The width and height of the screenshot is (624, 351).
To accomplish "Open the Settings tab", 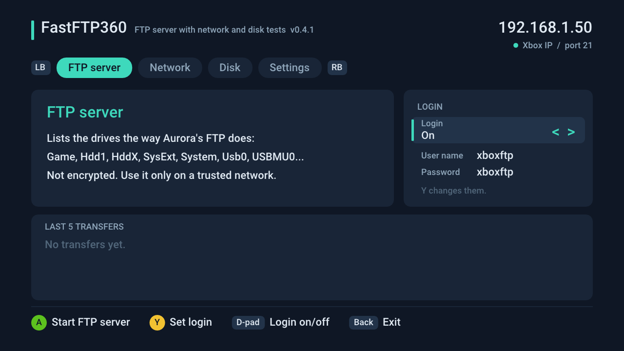I will coord(290,68).
